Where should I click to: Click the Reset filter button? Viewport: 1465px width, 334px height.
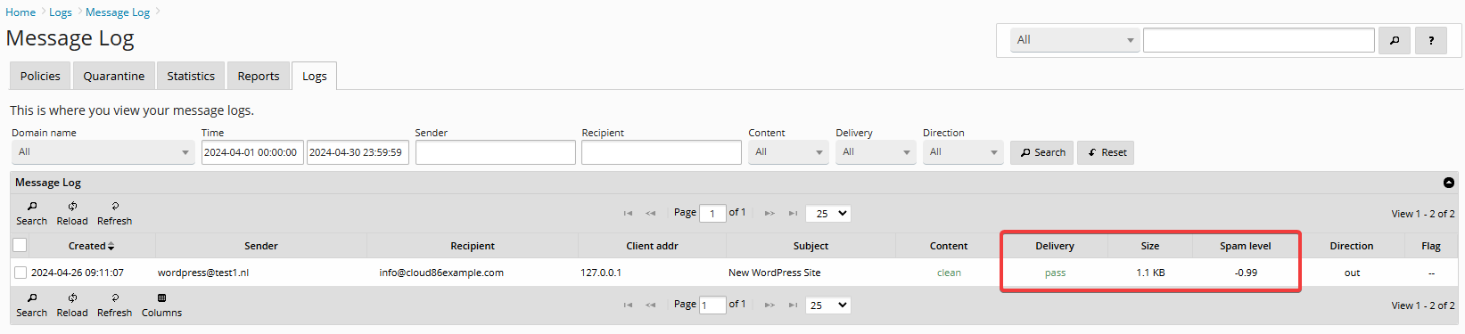(1106, 152)
